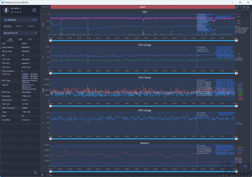Click the CPU Type value pineapple
Image resolution: width=252 pixels, height=177 pixels.
pos(26,59)
